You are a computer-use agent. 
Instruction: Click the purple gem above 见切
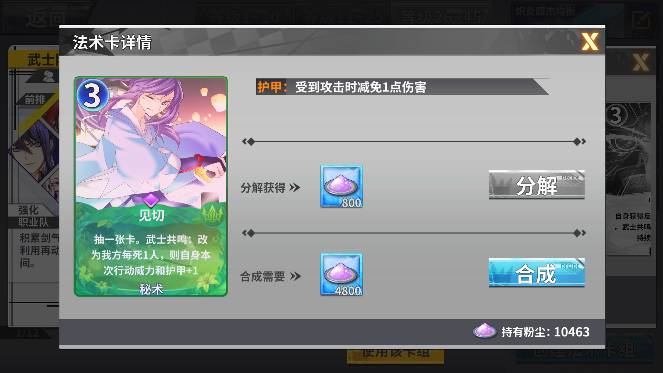pos(151,200)
